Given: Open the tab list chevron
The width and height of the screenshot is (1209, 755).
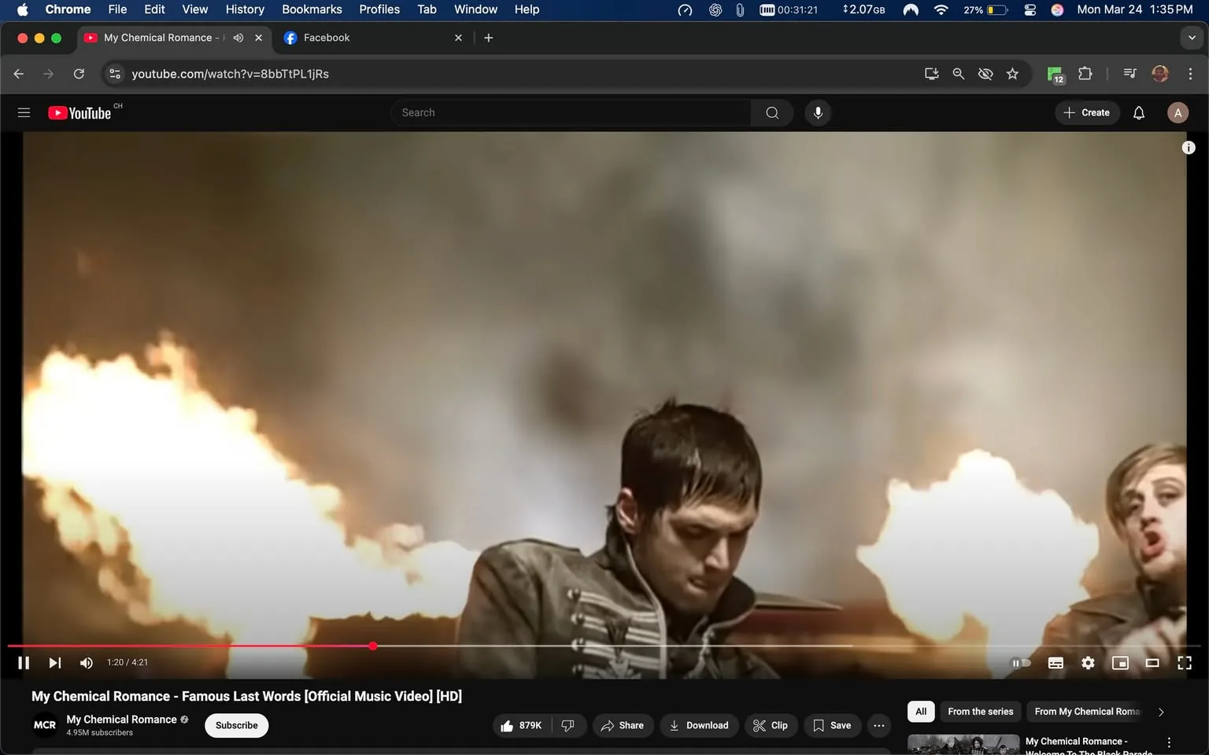Looking at the screenshot, I should [x=1192, y=37].
